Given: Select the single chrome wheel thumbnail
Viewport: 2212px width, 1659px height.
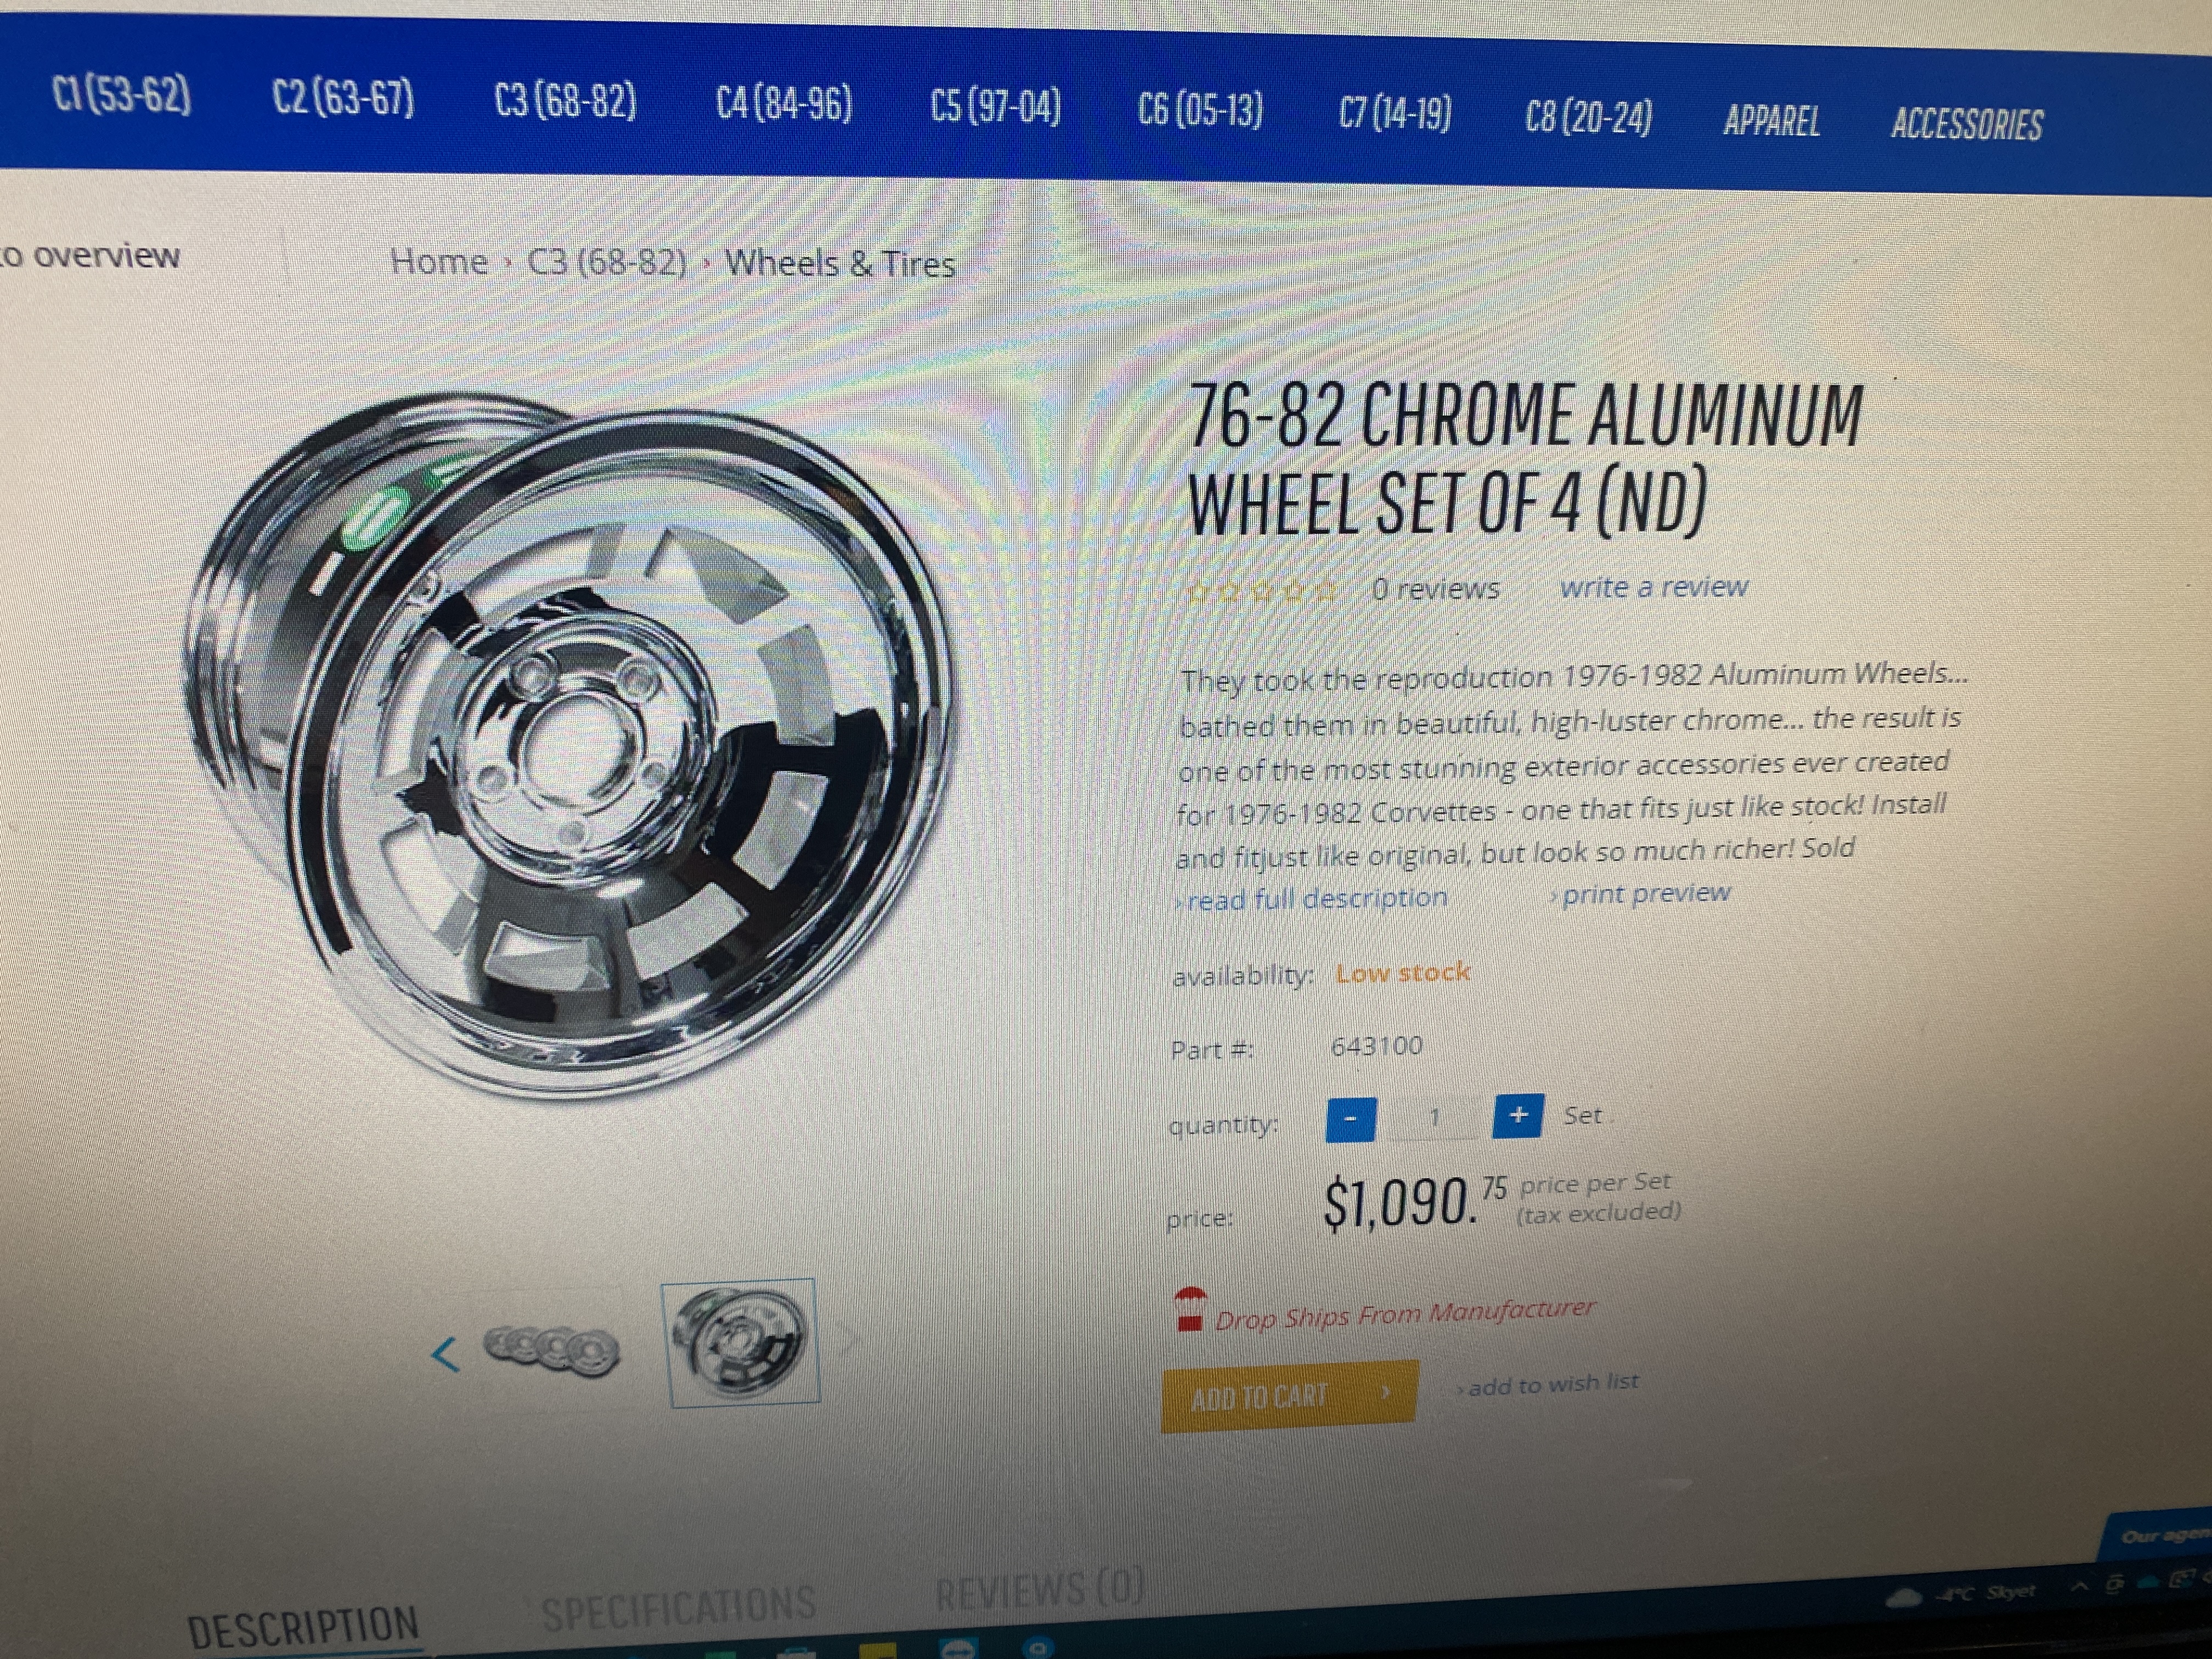Looking at the screenshot, I should tap(741, 1342).
